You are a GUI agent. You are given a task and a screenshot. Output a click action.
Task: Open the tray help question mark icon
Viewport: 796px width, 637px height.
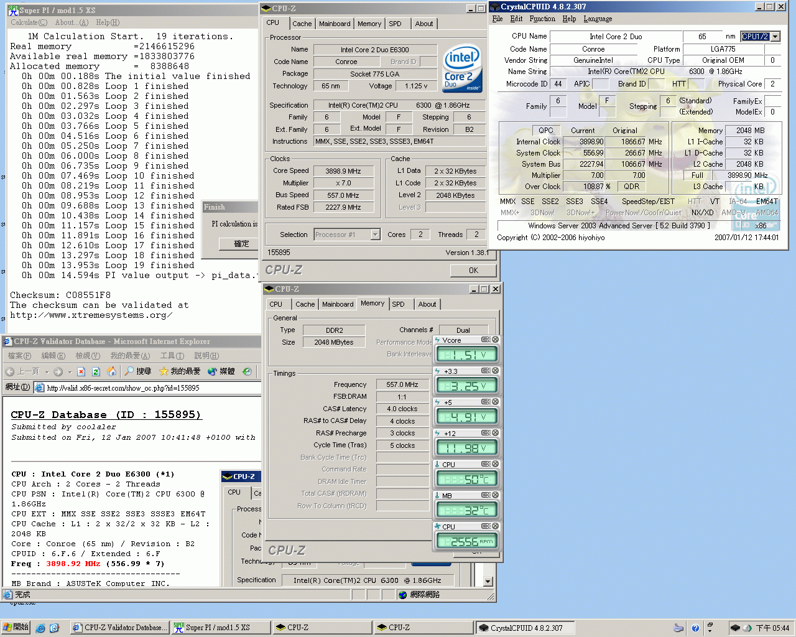pyautogui.click(x=695, y=628)
